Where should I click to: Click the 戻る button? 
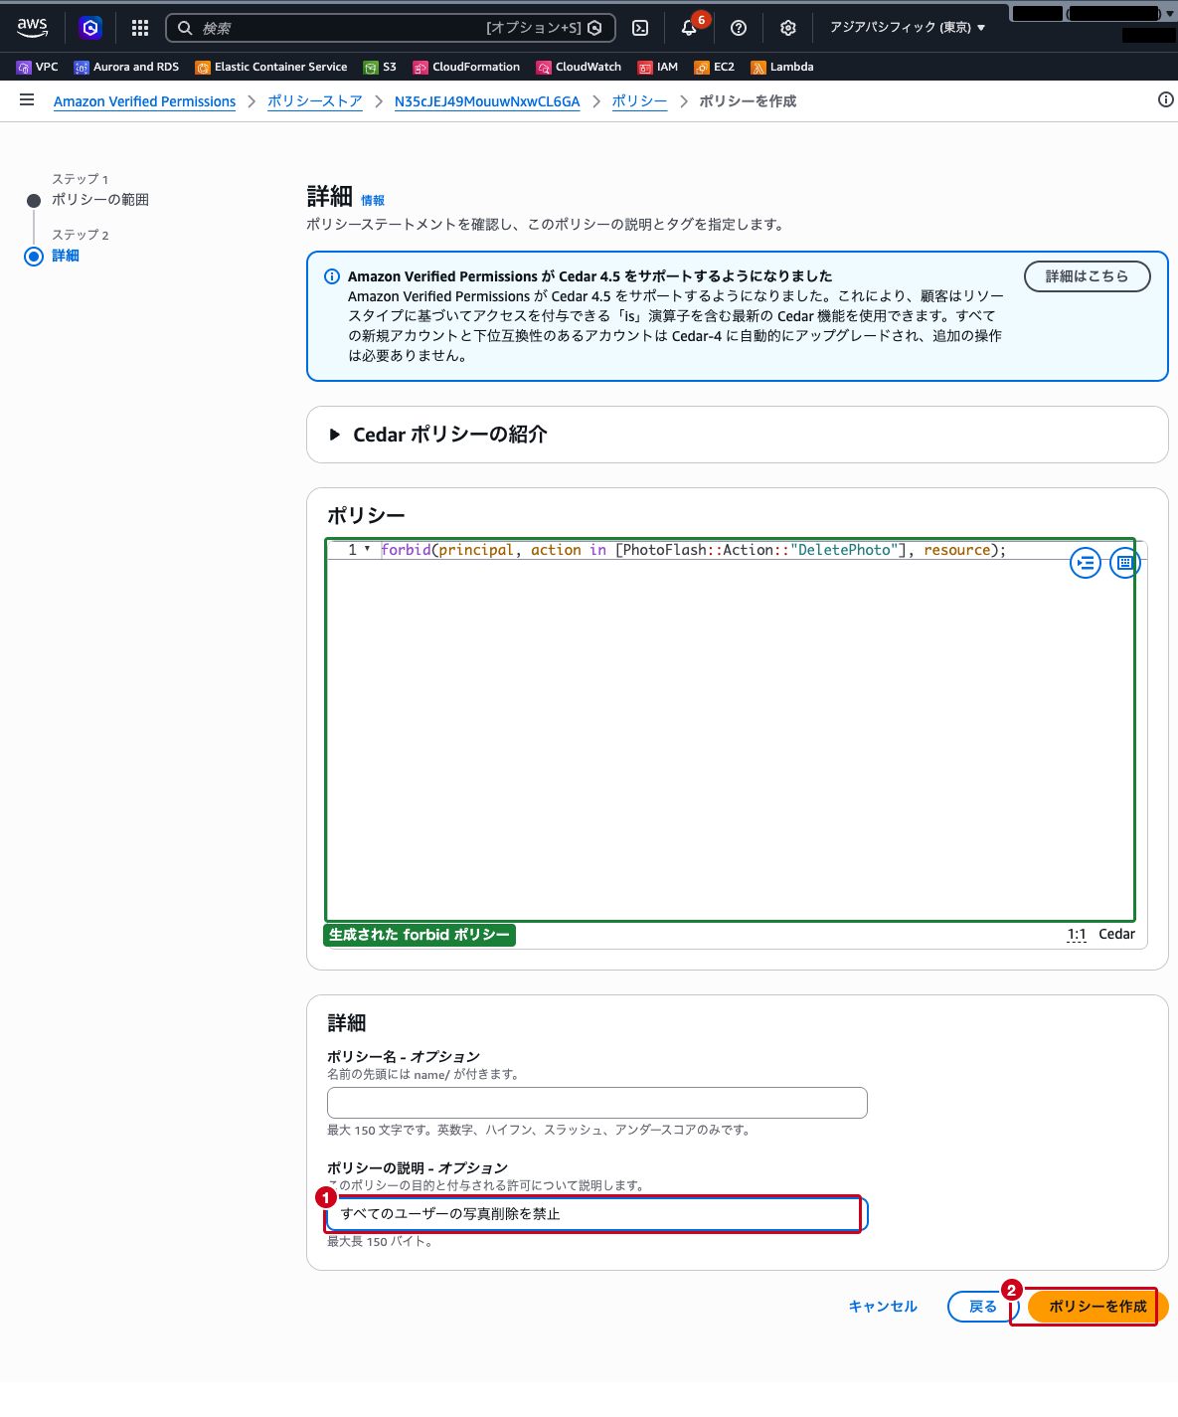983,1307
